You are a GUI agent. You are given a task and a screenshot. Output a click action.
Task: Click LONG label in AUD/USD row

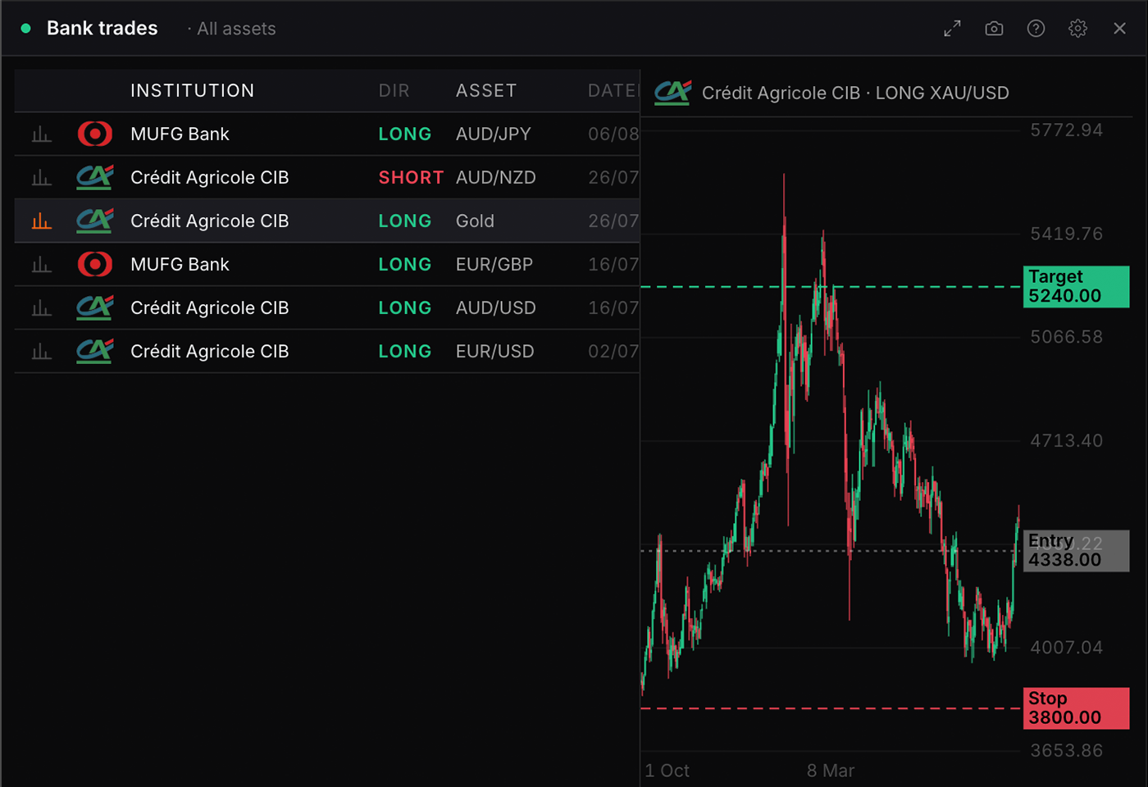(x=404, y=307)
